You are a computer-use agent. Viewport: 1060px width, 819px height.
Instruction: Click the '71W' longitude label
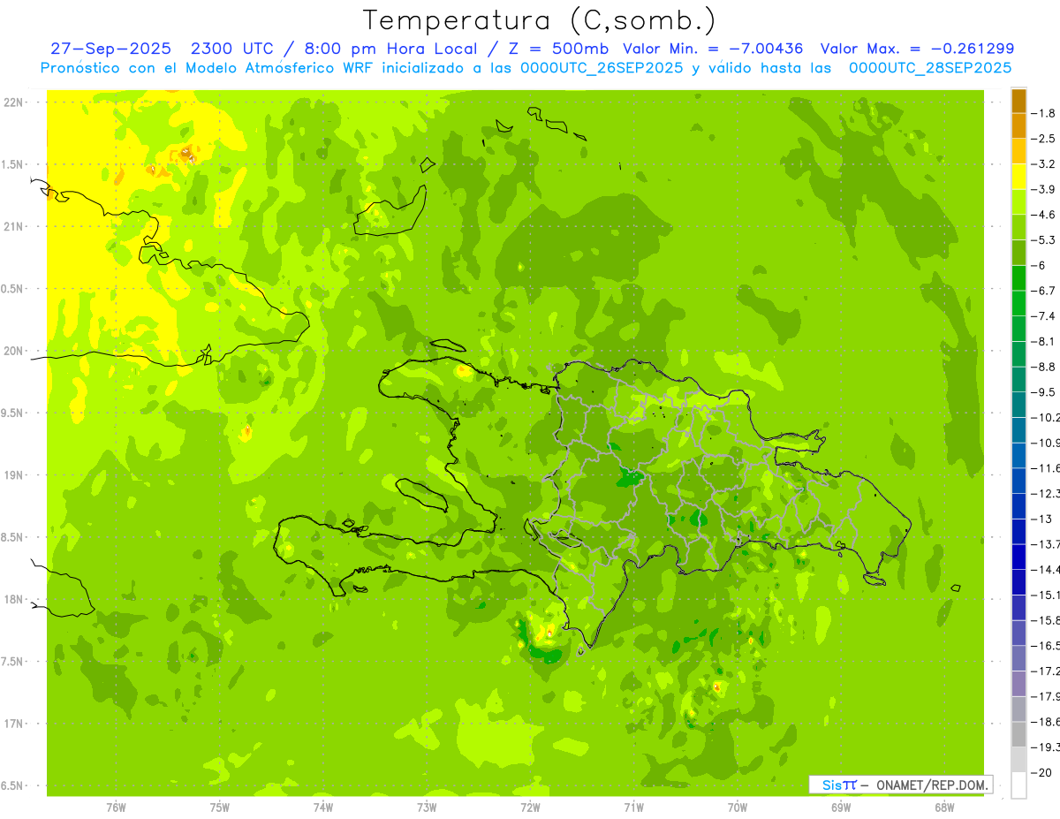(x=633, y=807)
